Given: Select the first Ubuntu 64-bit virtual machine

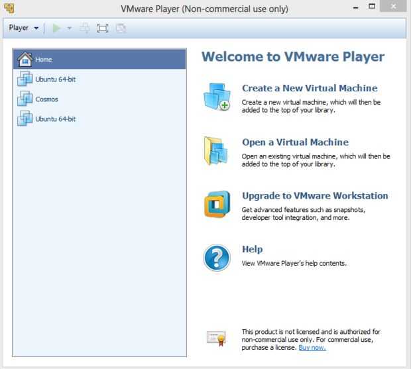Looking at the screenshot, I should click(99, 79).
